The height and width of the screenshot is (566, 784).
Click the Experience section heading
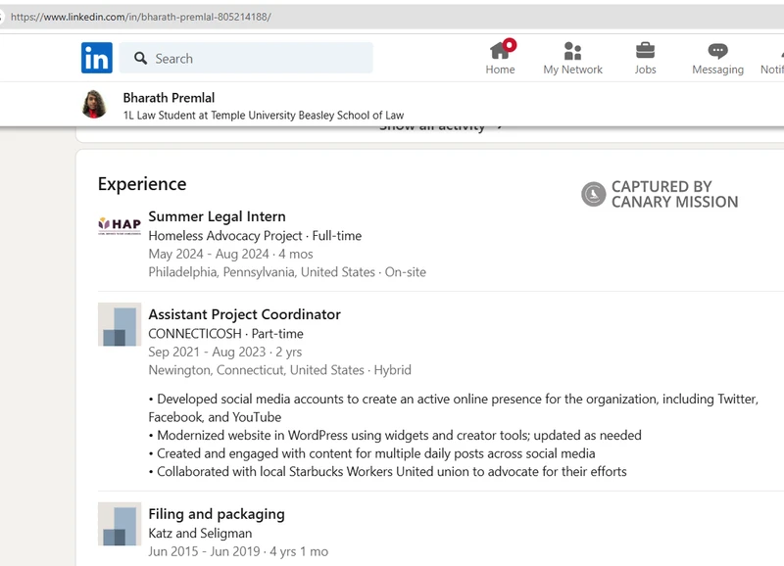(142, 184)
